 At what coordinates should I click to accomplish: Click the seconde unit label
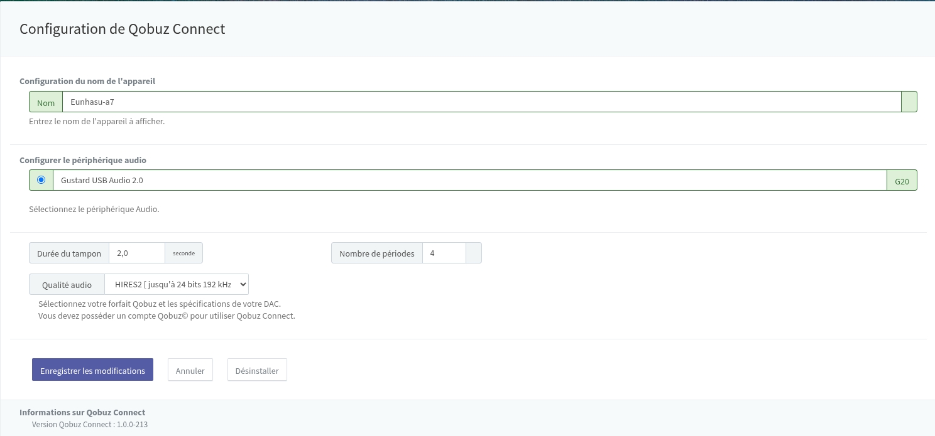(x=183, y=253)
